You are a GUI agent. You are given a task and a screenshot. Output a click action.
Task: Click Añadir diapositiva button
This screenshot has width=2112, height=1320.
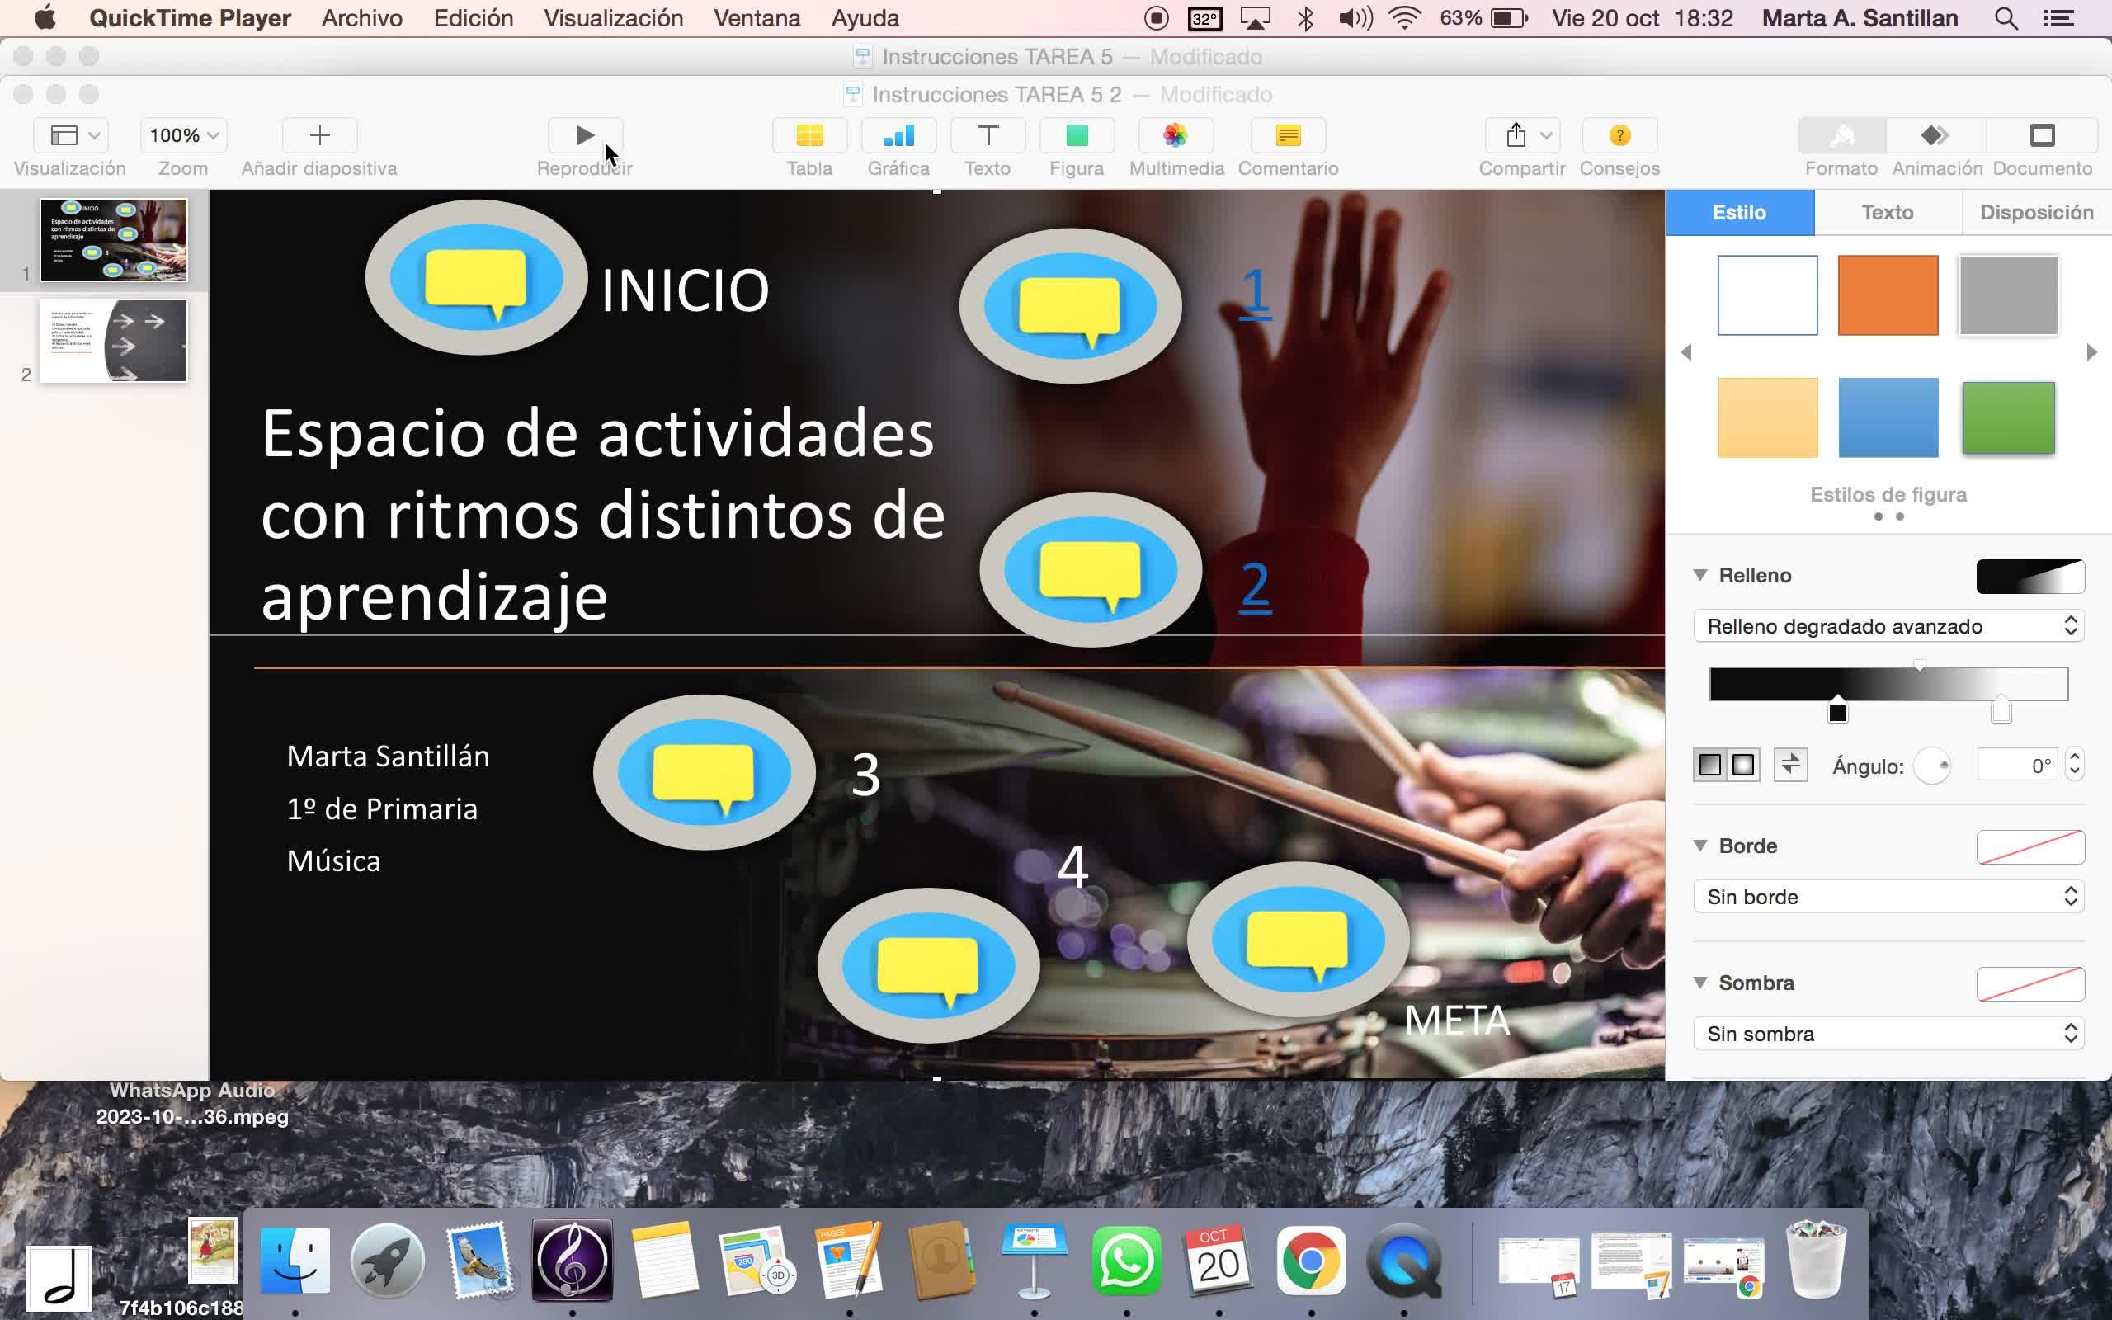click(x=319, y=135)
